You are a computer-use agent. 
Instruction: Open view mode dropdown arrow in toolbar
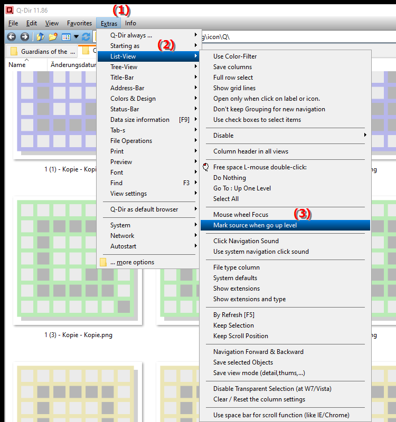pyautogui.click(x=76, y=36)
